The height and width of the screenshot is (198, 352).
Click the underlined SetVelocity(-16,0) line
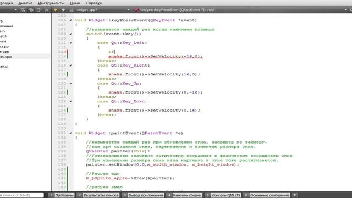click(x=155, y=56)
